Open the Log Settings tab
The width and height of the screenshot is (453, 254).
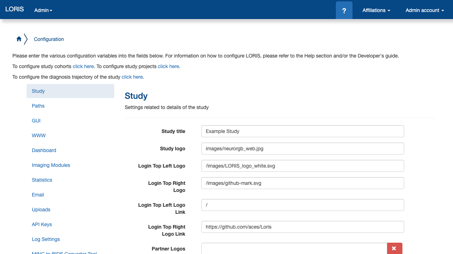[x=70, y=239]
